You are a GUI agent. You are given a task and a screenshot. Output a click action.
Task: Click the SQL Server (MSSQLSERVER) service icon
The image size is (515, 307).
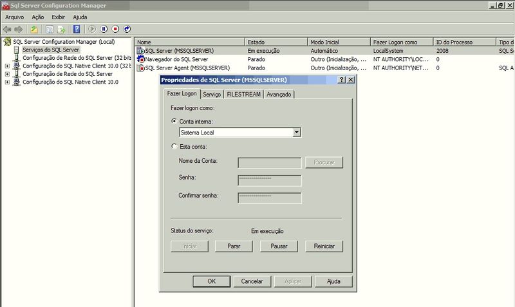[140, 51]
